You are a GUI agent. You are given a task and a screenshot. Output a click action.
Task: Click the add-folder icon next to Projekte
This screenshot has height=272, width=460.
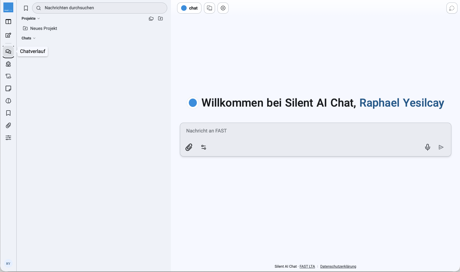point(160,18)
